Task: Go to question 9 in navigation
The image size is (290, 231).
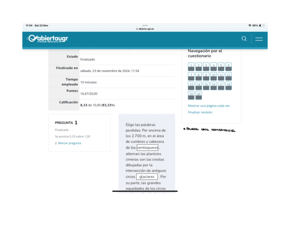Action: coord(206,76)
